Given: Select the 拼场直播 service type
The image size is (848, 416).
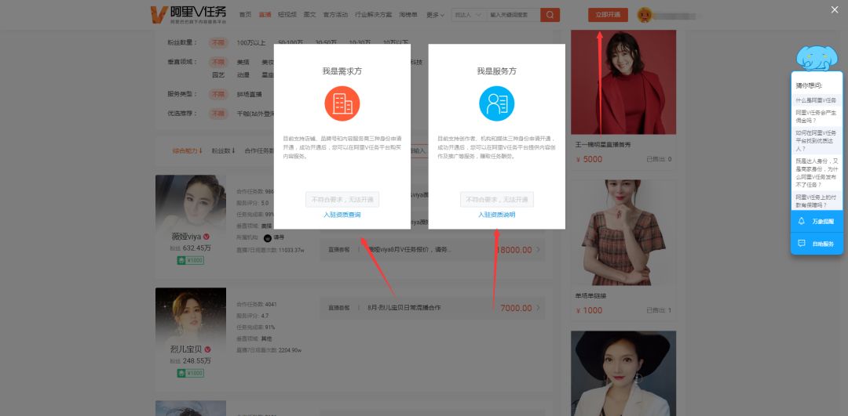Looking at the screenshot, I should tap(250, 95).
